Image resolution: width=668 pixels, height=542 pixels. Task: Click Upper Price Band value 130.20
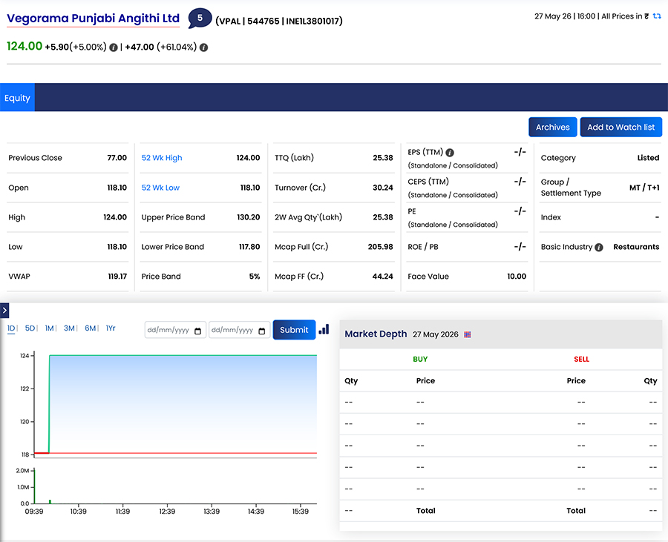click(x=249, y=217)
